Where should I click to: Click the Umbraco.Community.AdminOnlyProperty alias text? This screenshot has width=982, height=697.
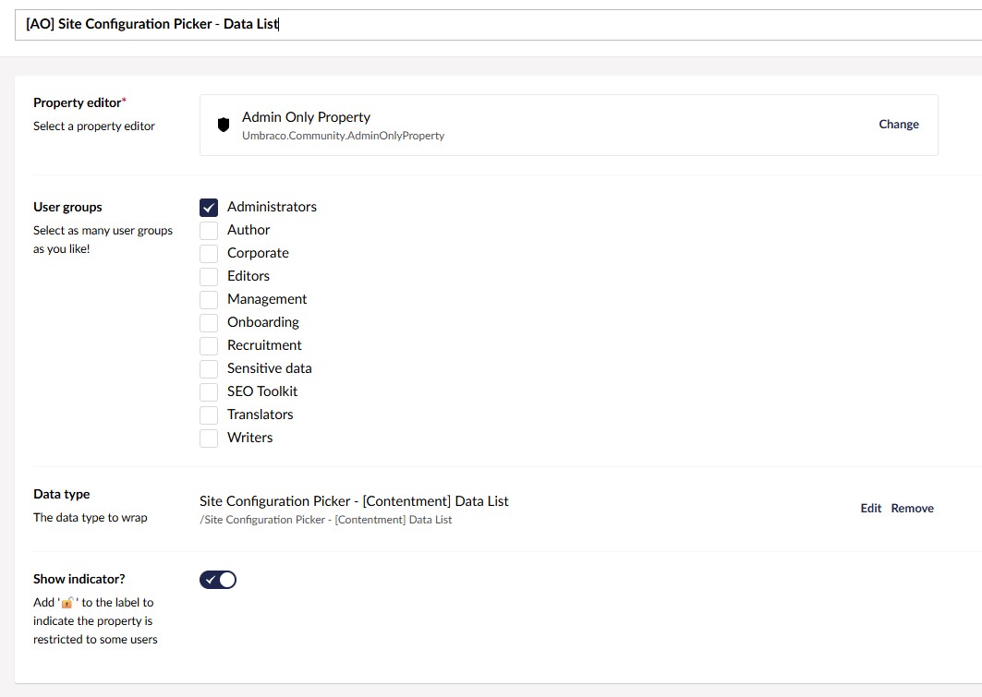tap(343, 136)
